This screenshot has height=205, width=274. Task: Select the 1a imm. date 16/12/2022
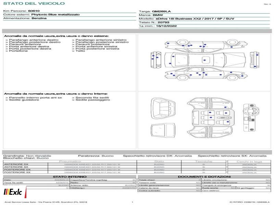tap(166, 26)
